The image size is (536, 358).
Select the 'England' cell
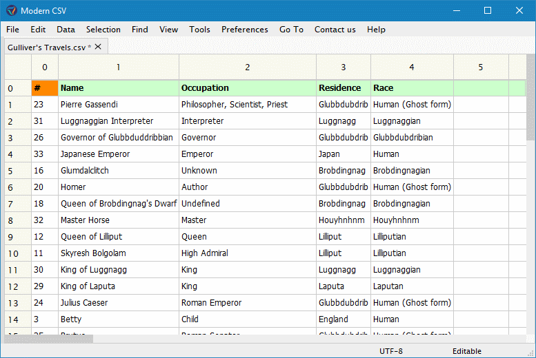344,319
